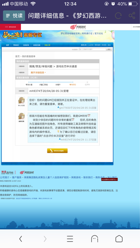Tap the page reload icon
This screenshot has height=248, width=140.
(118, 16)
